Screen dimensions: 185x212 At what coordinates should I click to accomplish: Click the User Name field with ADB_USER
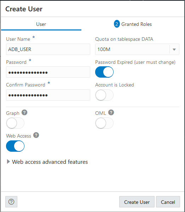[x=48, y=49]
